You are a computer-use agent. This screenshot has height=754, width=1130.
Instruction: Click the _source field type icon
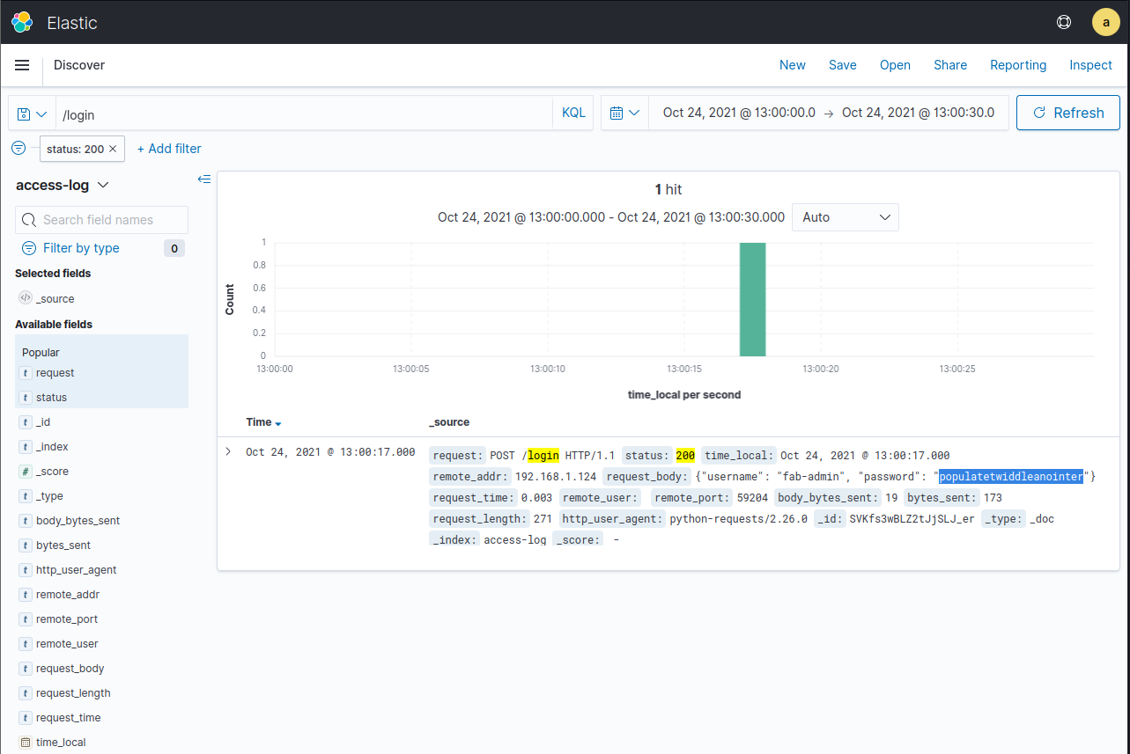(25, 298)
